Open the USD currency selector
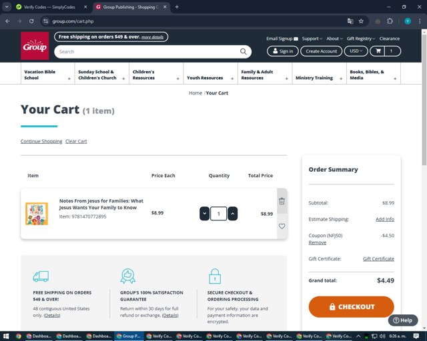Viewport: 427px width, 341px height. pos(356,51)
